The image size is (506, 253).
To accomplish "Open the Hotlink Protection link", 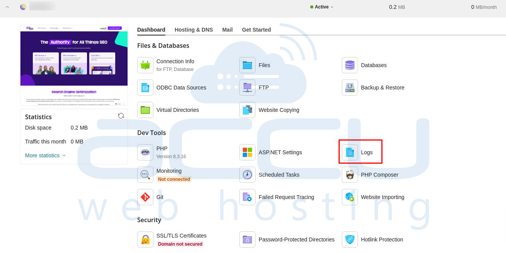I will click(382, 240).
